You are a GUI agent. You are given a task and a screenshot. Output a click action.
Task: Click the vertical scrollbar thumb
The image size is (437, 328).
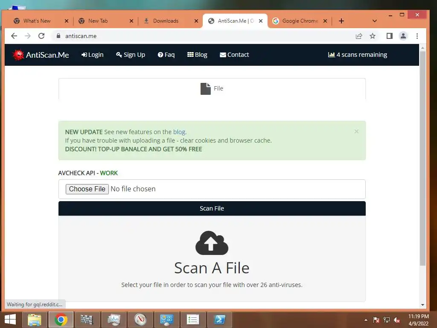coord(422,158)
